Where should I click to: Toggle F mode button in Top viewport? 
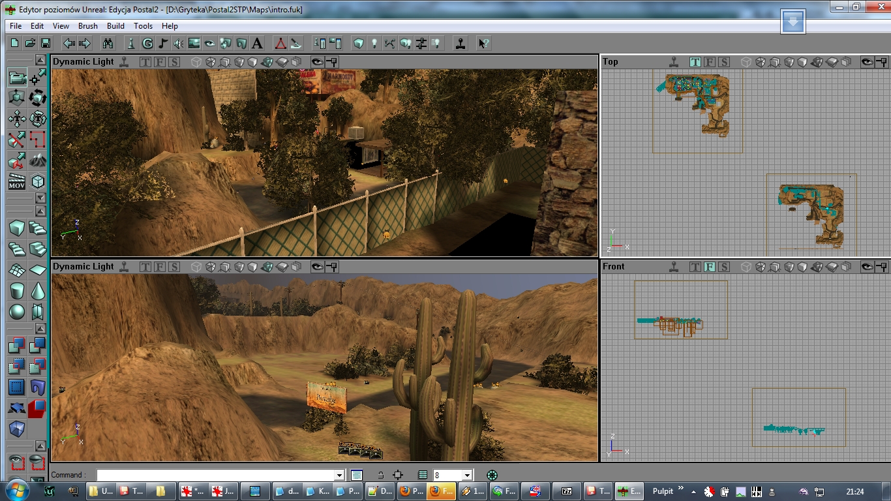[709, 62]
